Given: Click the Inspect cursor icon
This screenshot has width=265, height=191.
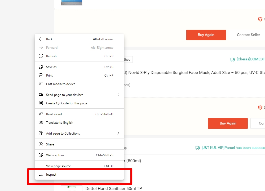Looking at the screenshot, I should [41, 175].
